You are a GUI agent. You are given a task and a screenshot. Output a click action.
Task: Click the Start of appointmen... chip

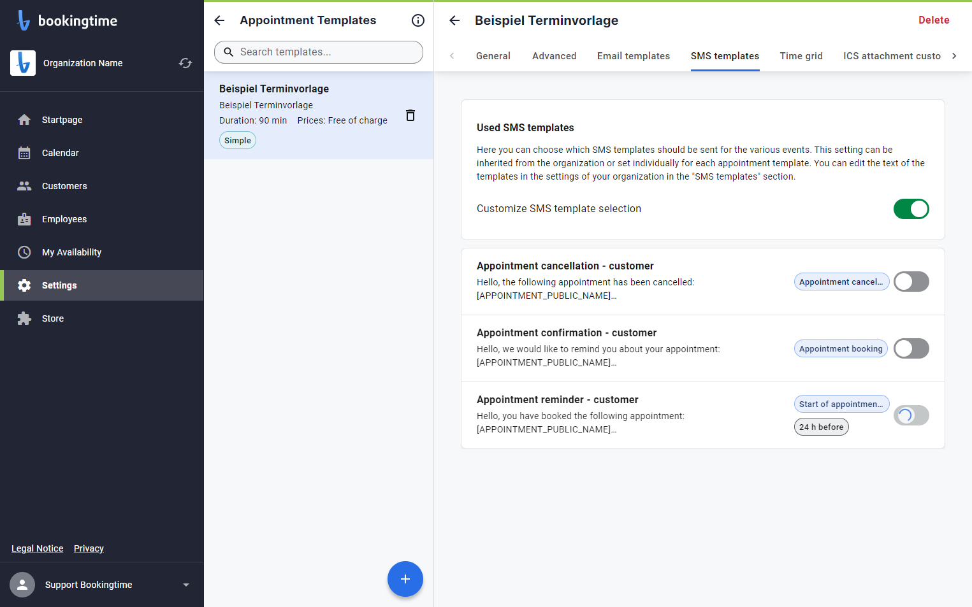coord(841,404)
